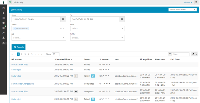Click the Search button
The height and width of the screenshot is (103, 200).
(18, 47)
